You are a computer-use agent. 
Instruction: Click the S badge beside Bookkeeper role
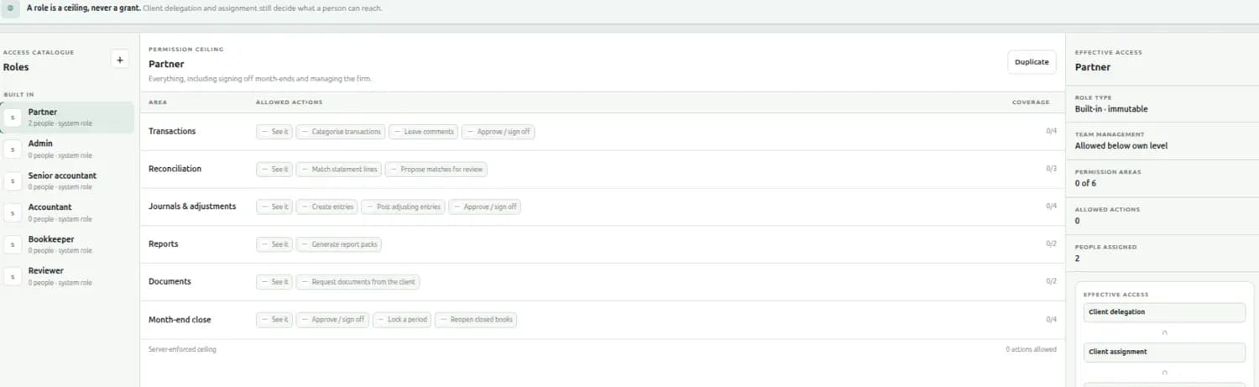[13, 244]
